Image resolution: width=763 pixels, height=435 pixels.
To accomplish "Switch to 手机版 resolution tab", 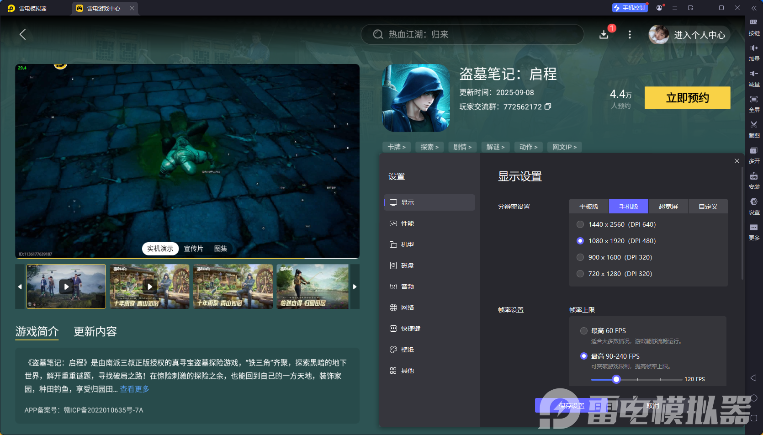I will tap(629, 207).
